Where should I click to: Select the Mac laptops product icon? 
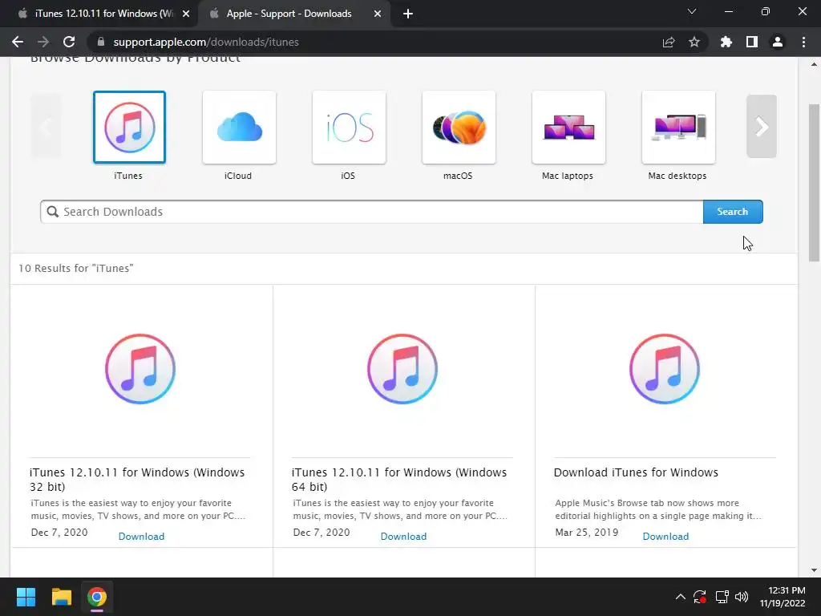(568, 128)
